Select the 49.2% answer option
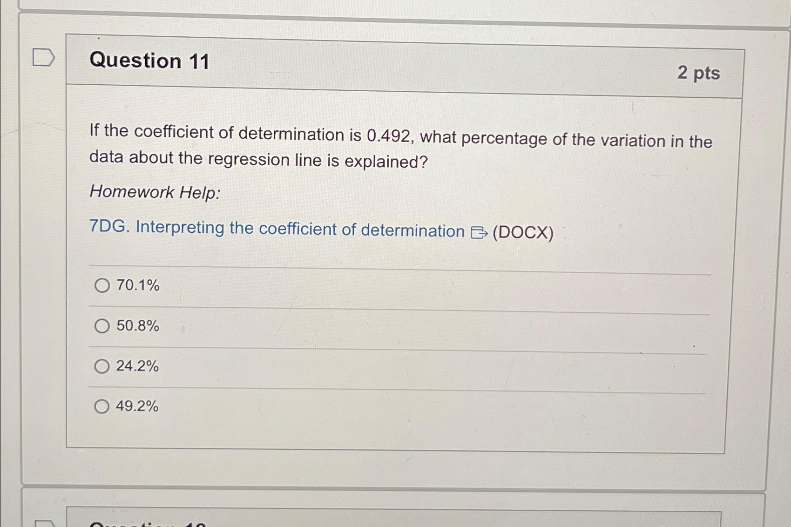791x527 pixels. [102, 407]
